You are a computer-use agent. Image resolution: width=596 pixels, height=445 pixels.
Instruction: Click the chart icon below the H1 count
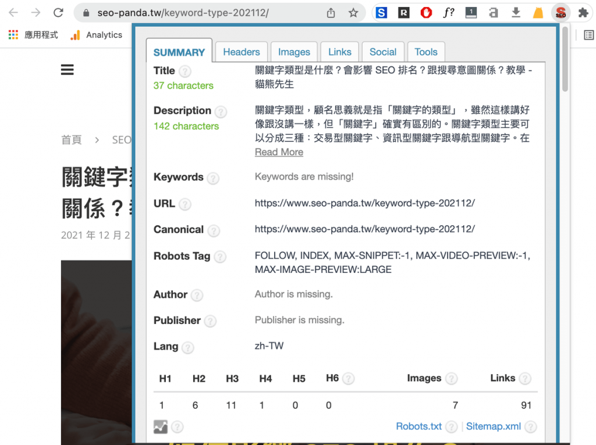click(161, 427)
